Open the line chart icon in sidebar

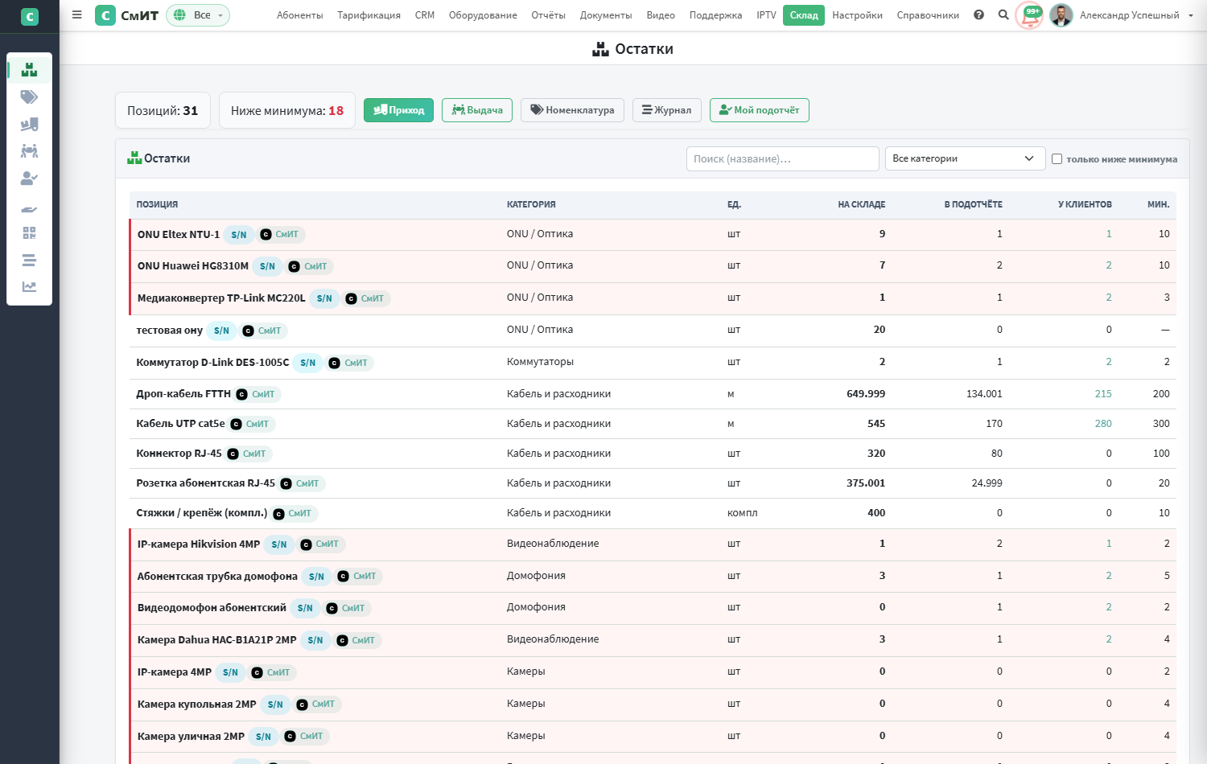point(29,286)
